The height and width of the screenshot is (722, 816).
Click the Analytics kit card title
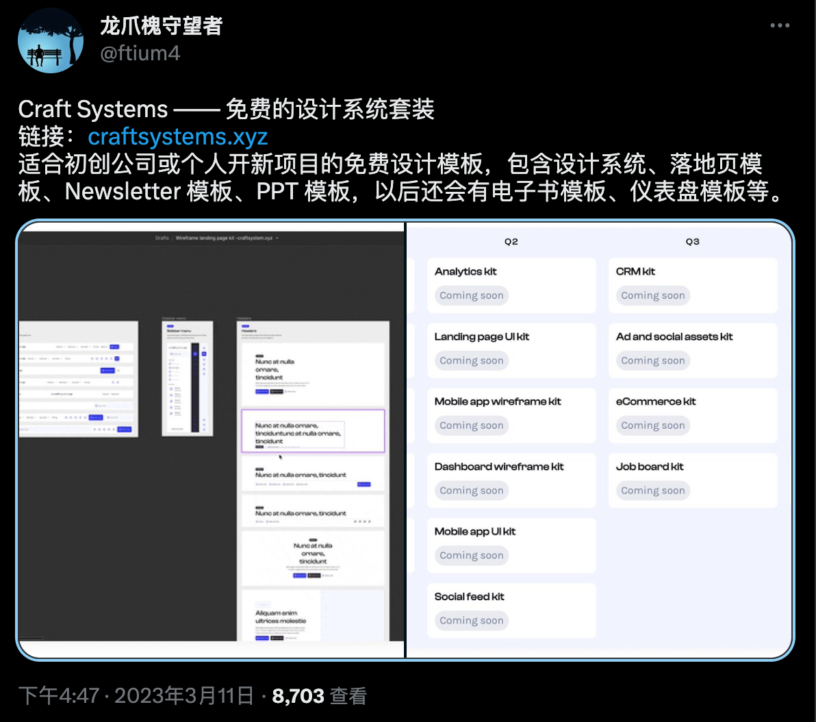coord(466,271)
